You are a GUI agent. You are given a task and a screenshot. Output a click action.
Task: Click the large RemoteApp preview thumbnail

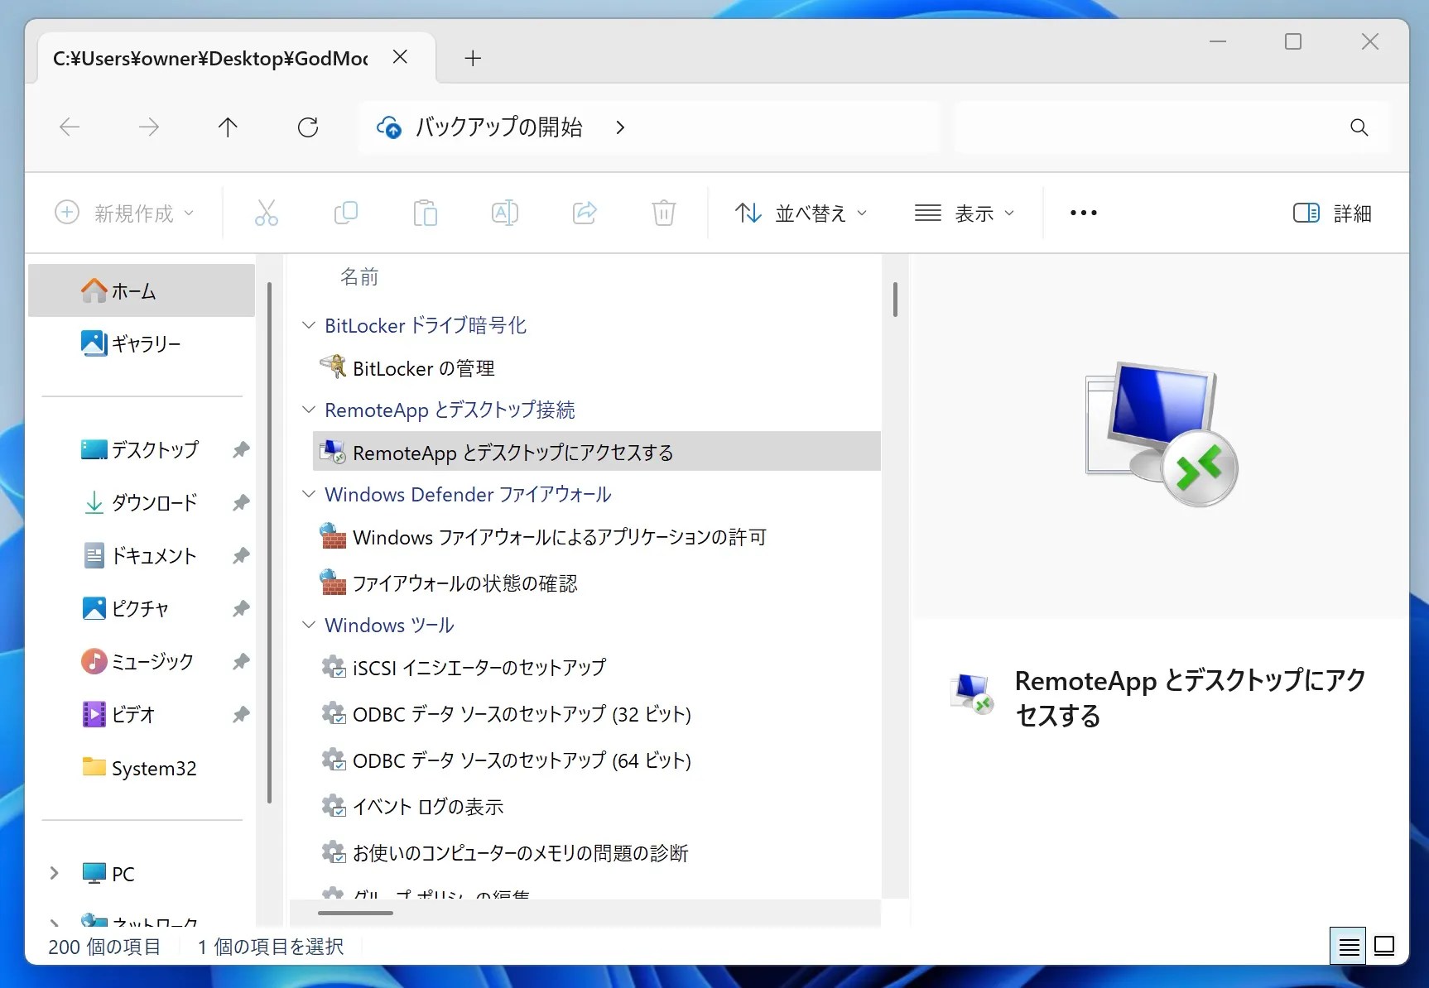click(x=1161, y=434)
